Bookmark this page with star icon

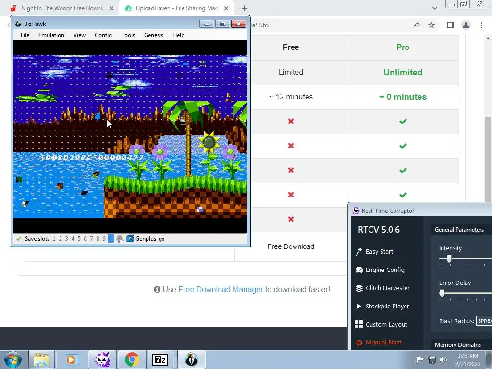pos(432,25)
